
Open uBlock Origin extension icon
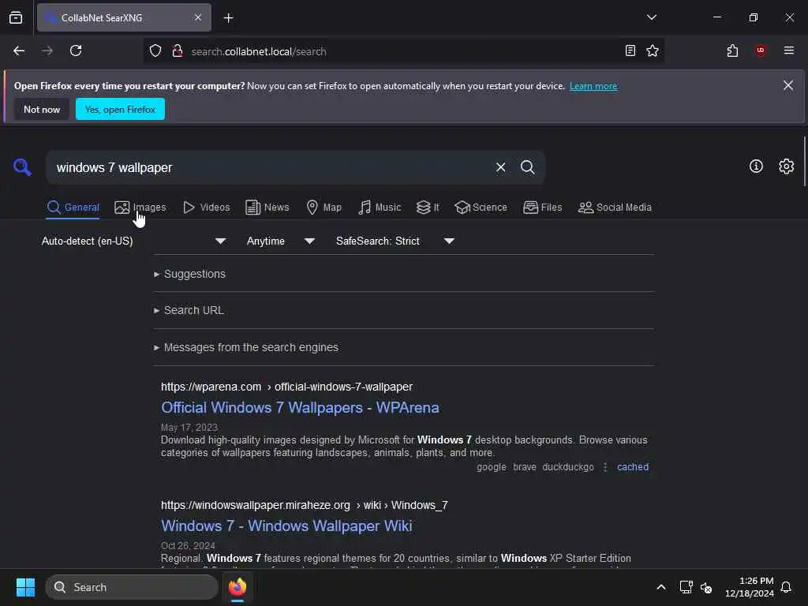760,50
